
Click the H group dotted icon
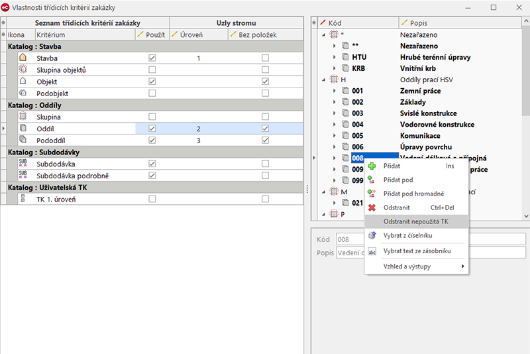[x=334, y=80]
